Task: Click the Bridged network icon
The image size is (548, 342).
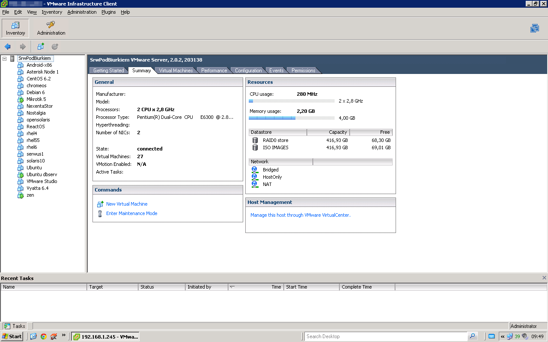Action: (x=255, y=170)
